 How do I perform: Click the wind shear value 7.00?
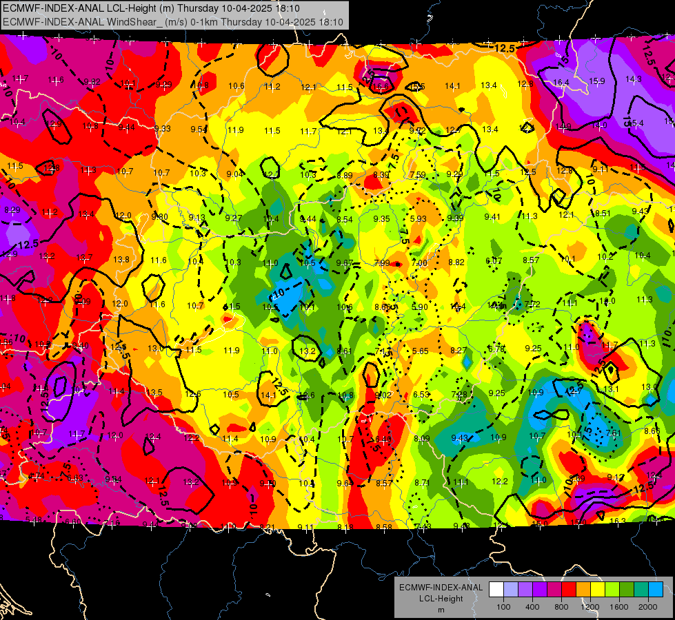(419, 263)
